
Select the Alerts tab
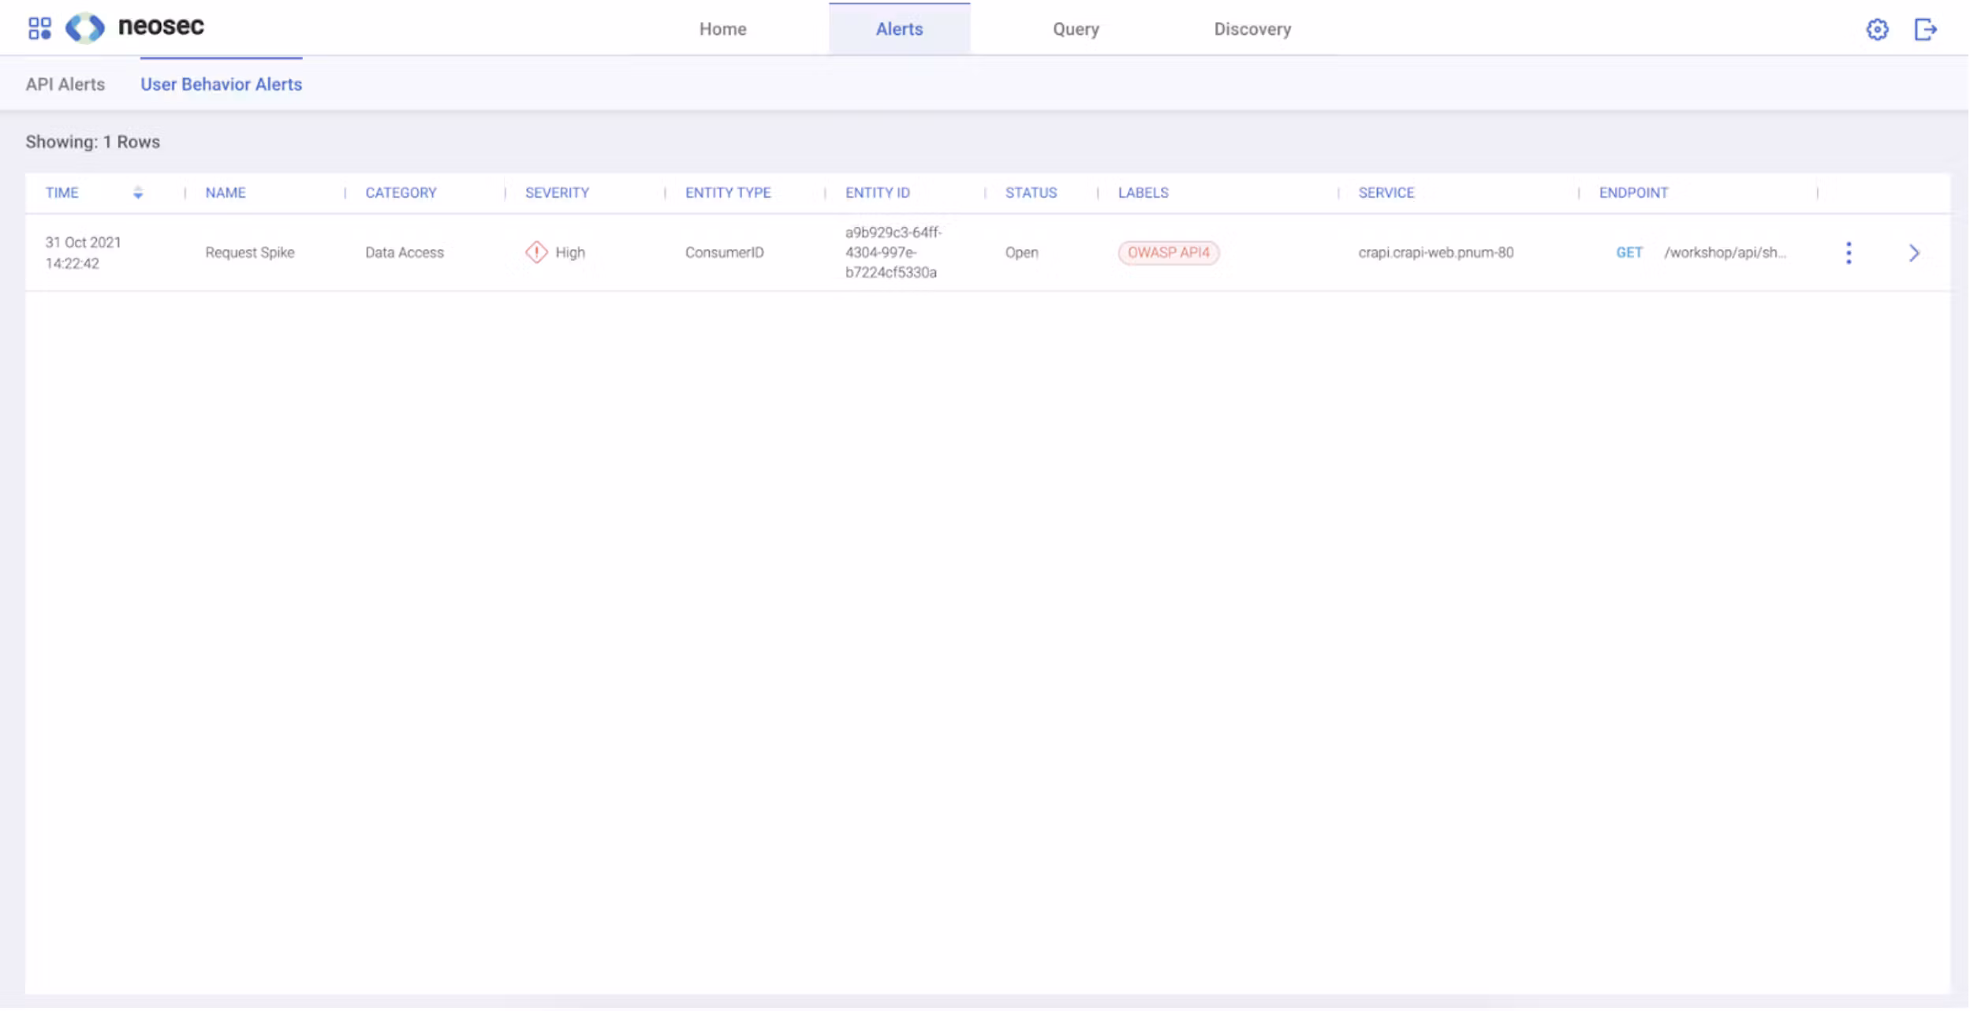900,29
